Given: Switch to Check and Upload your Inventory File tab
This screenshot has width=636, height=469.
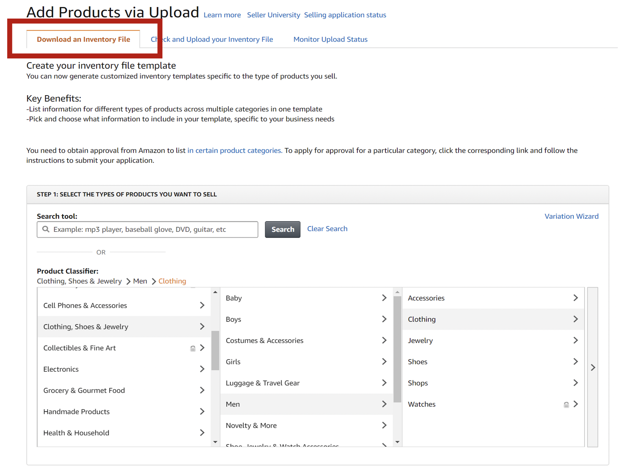Looking at the screenshot, I should [212, 39].
